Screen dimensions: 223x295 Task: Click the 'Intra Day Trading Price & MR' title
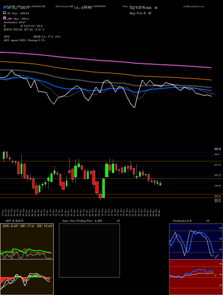click(82, 221)
